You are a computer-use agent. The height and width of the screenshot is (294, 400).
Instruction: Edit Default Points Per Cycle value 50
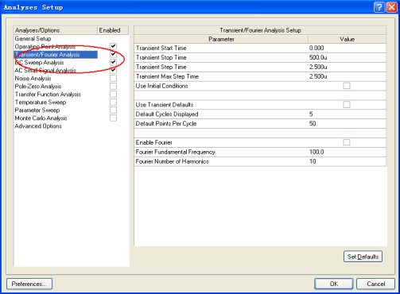(347, 124)
